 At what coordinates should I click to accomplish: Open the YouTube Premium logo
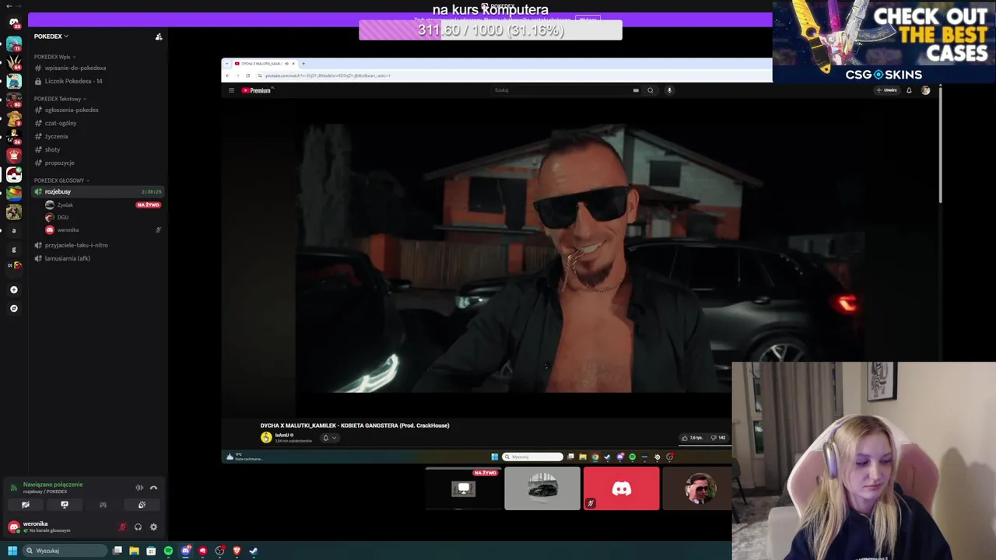click(x=256, y=90)
